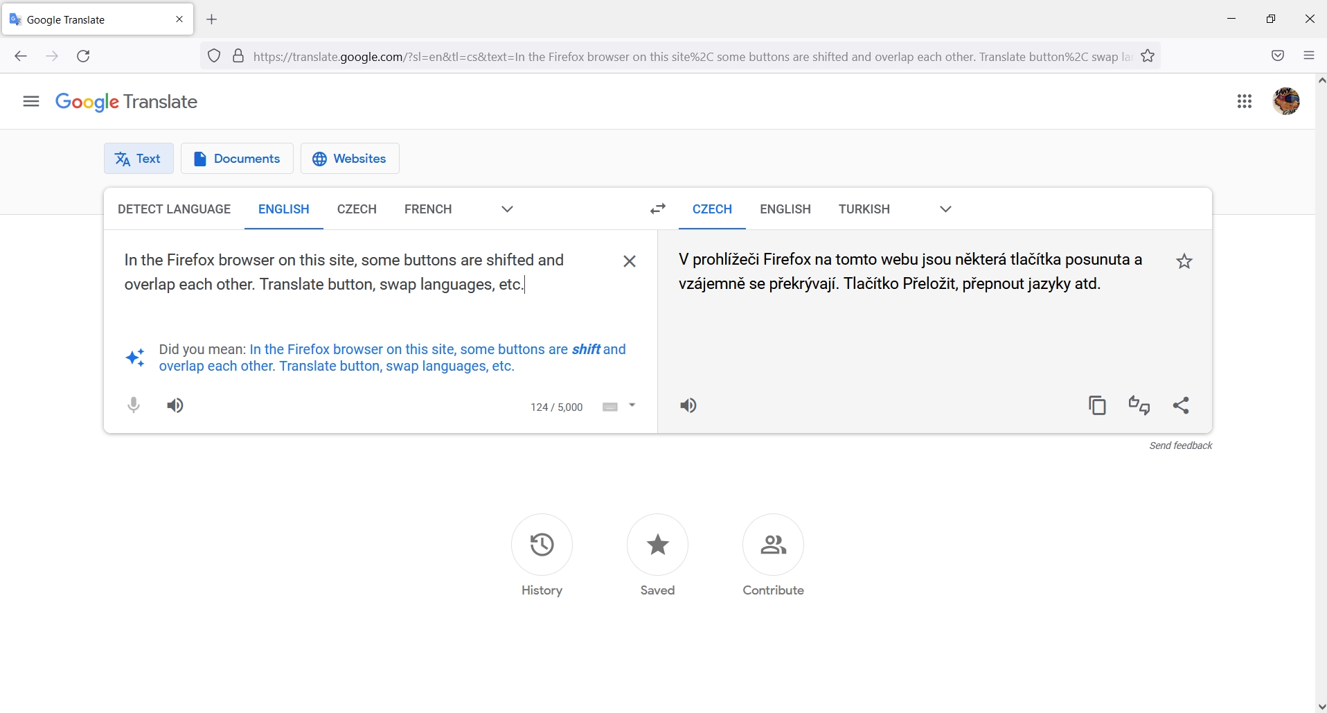Rate this translation
Viewport: 1327px width, 713px height.
tap(1139, 405)
